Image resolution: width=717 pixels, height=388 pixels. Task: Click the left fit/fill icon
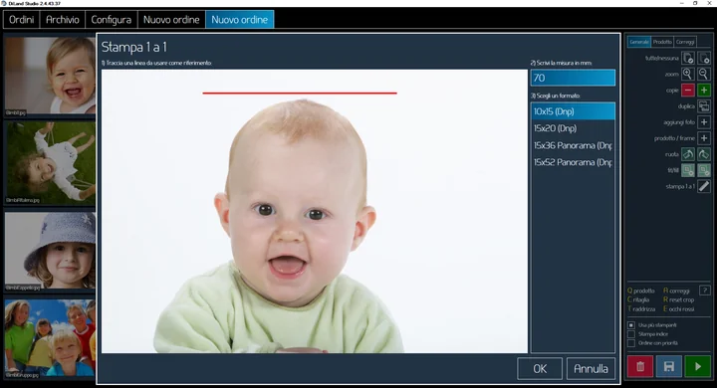point(688,170)
